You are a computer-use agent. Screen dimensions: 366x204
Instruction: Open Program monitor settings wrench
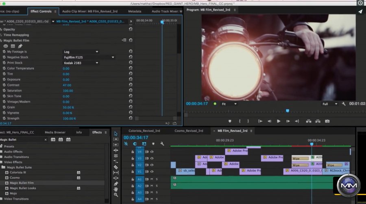(x=344, y=104)
